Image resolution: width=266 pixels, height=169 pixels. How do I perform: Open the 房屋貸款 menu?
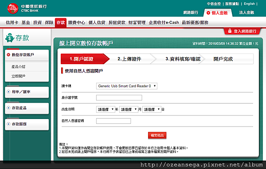coord(117,23)
